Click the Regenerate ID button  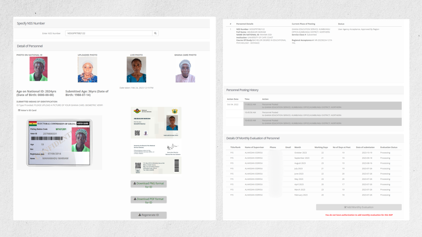(x=148, y=215)
